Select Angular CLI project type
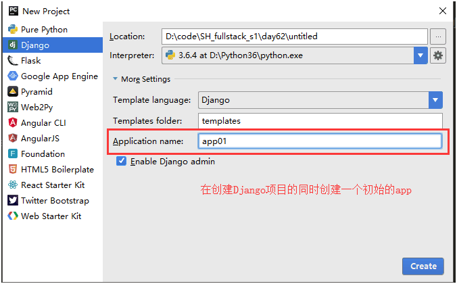The width and height of the screenshot is (457, 284). point(43,123)
